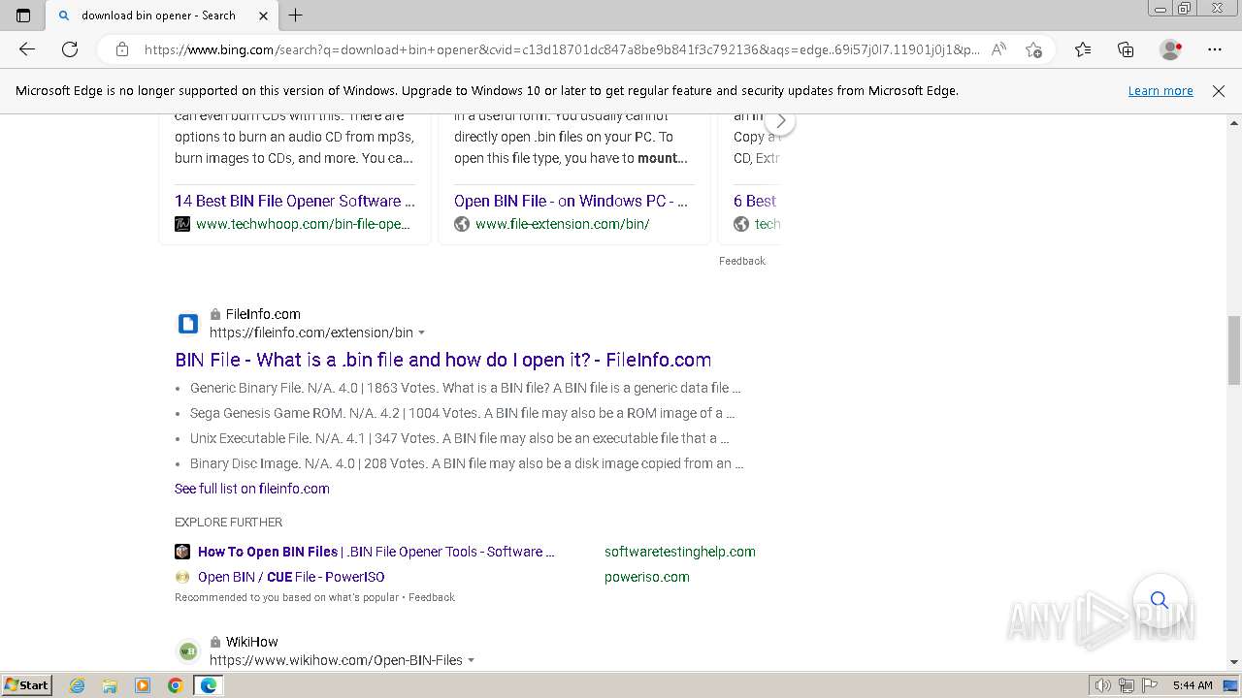This screenshot has height=698, width=1242.
Task: Open the network tray icon
Action: tap(1127, 685)
